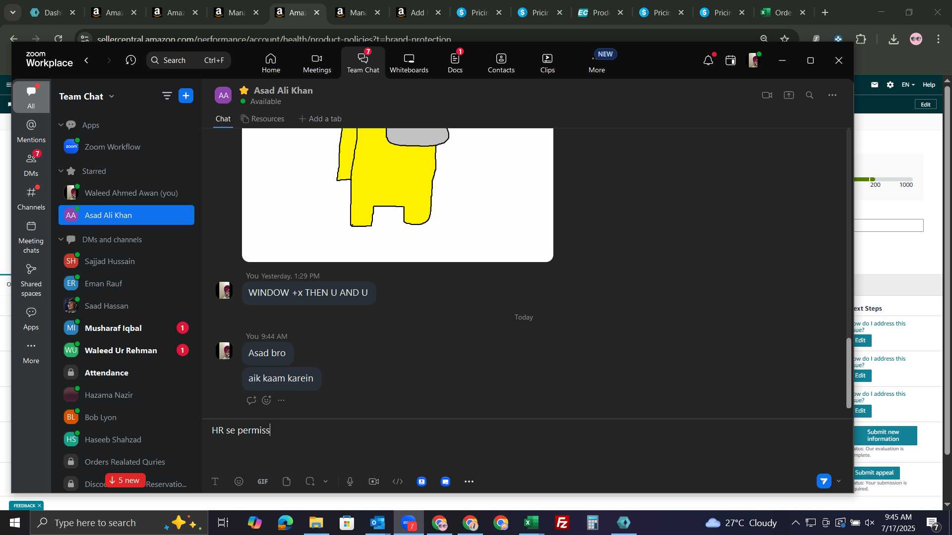
Task: Open DMs in the sidebar
Action: coord(31,165)
